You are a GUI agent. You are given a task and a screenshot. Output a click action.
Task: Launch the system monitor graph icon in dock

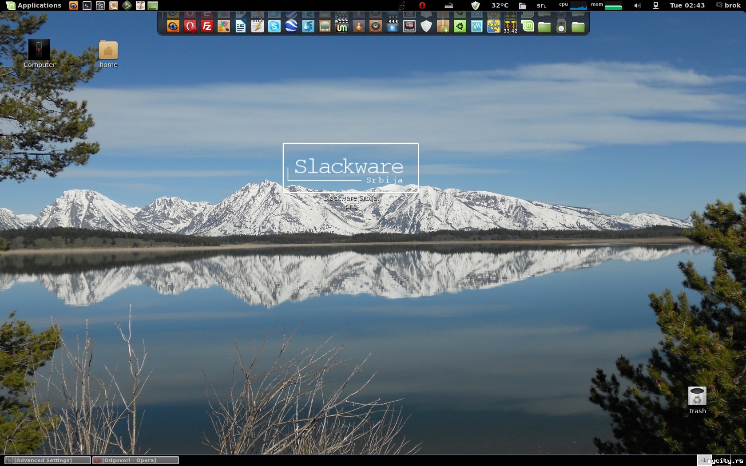click(477, 27)
